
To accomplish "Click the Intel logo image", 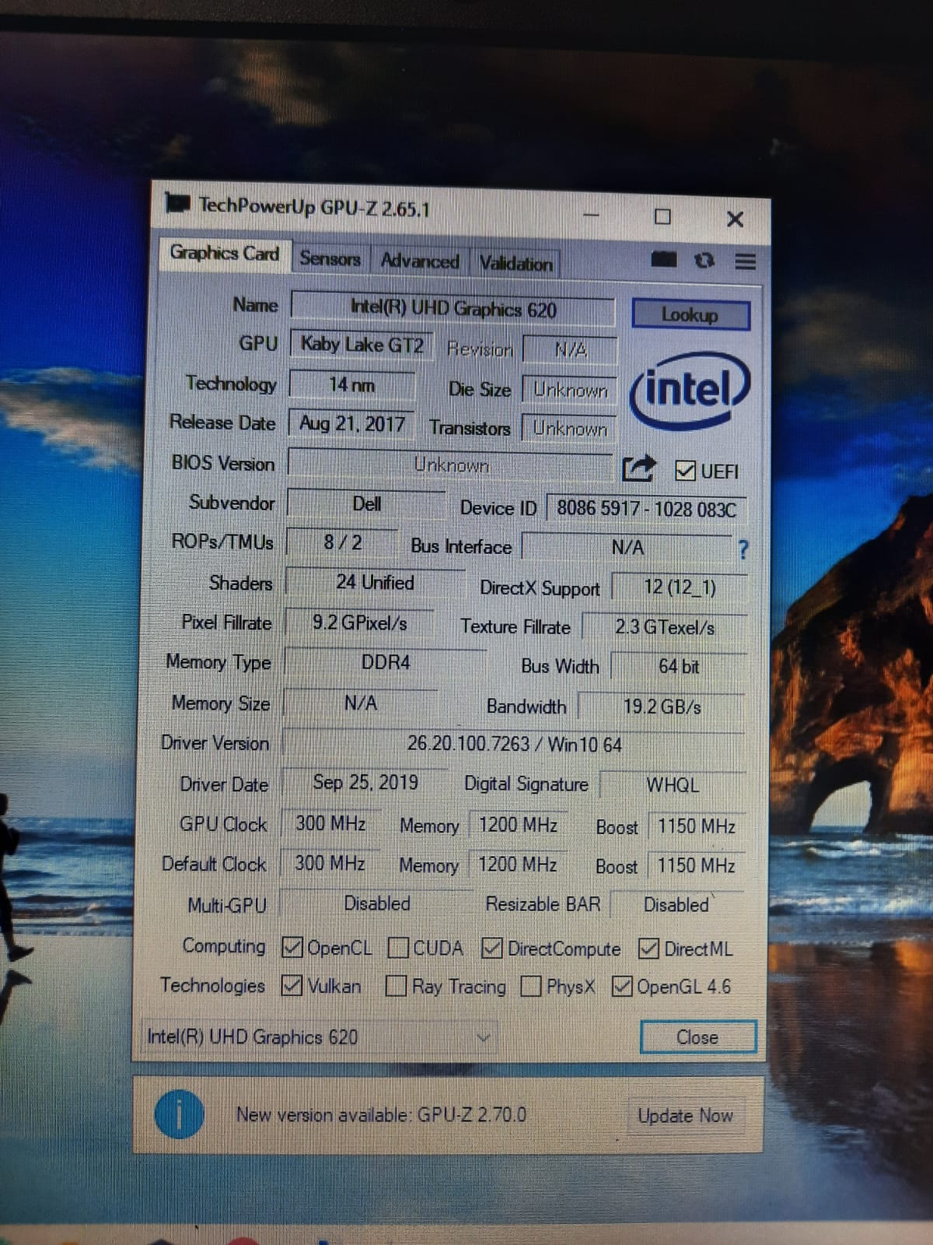I will [690, 391].
